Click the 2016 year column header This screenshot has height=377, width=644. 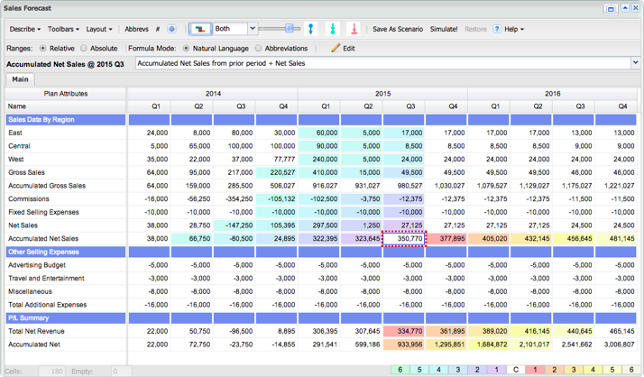coord(552,94)
